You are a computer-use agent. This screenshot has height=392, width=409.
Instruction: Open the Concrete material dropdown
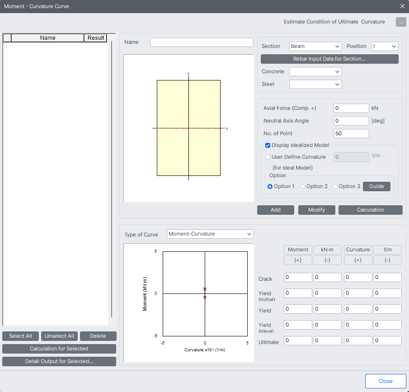pyautogui.click(x=315, y=71)
